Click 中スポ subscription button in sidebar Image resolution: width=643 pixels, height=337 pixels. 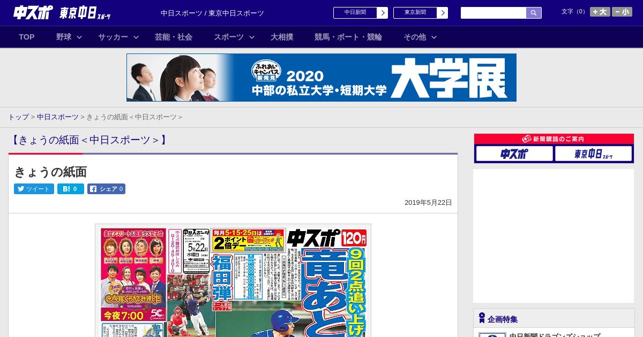tap(514, 154)
